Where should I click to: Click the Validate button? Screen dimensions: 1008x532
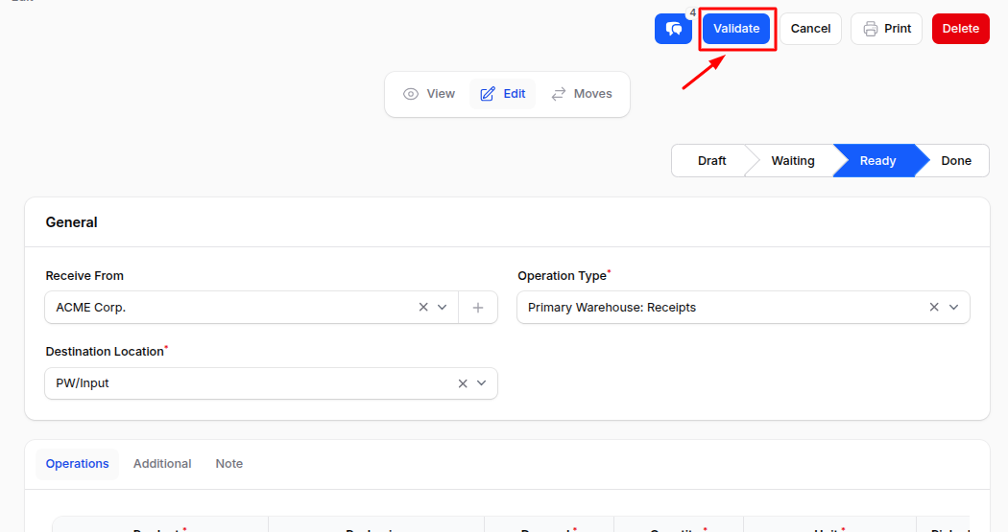tap(736, 29)
